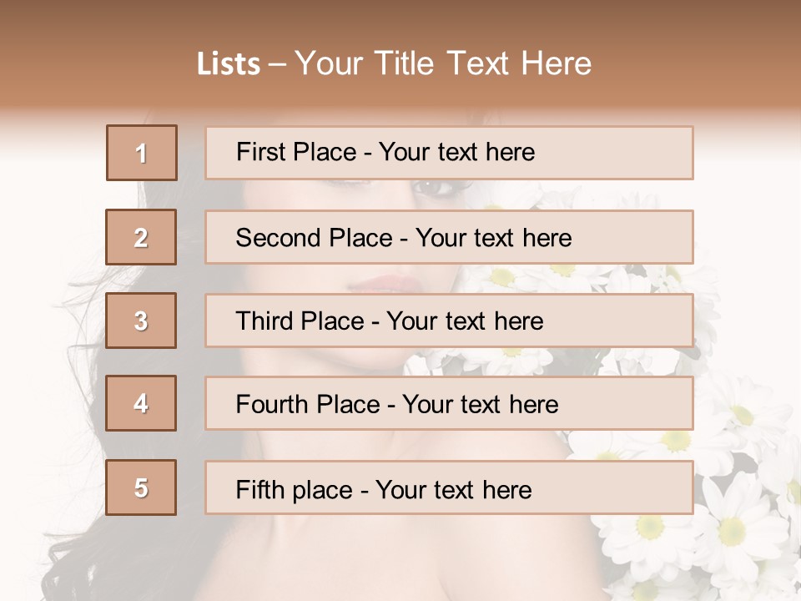Screen dimensions: 801x601
Task: Click 'Your Title Text Here' in the heading
Action: (443, 63)
